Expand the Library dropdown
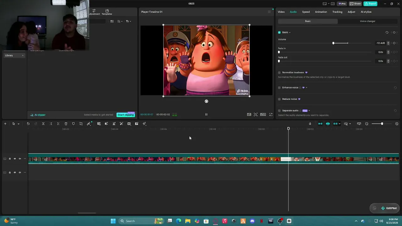 [x=14, y=56]
